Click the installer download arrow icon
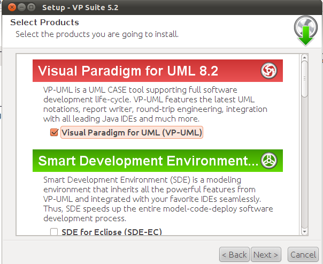This screenshot has width=323, height=264. tap(306, 31)
